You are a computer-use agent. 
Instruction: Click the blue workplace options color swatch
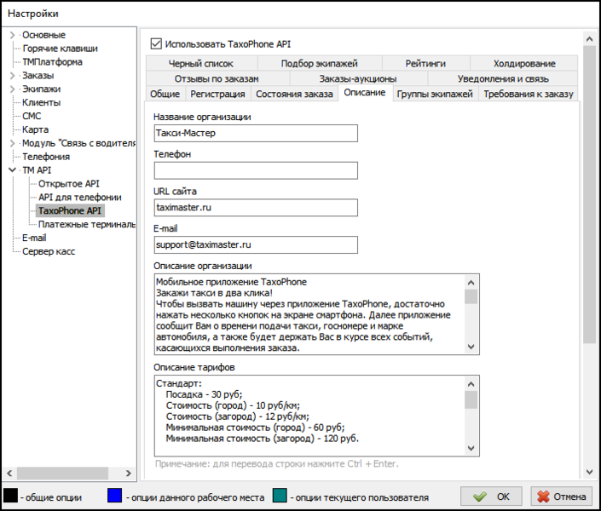click(116, 496)
